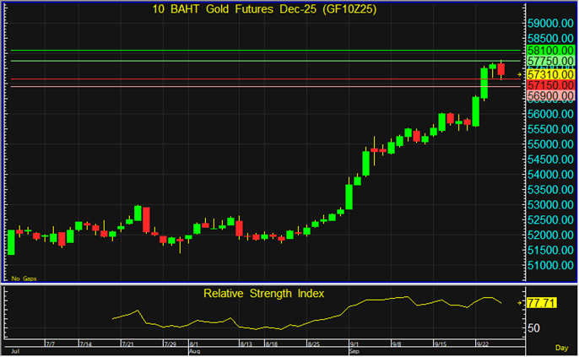Screen dimensions: 579x357
Task: Click the yellow 57310.00 current price label
Action: tap(549, 74)
